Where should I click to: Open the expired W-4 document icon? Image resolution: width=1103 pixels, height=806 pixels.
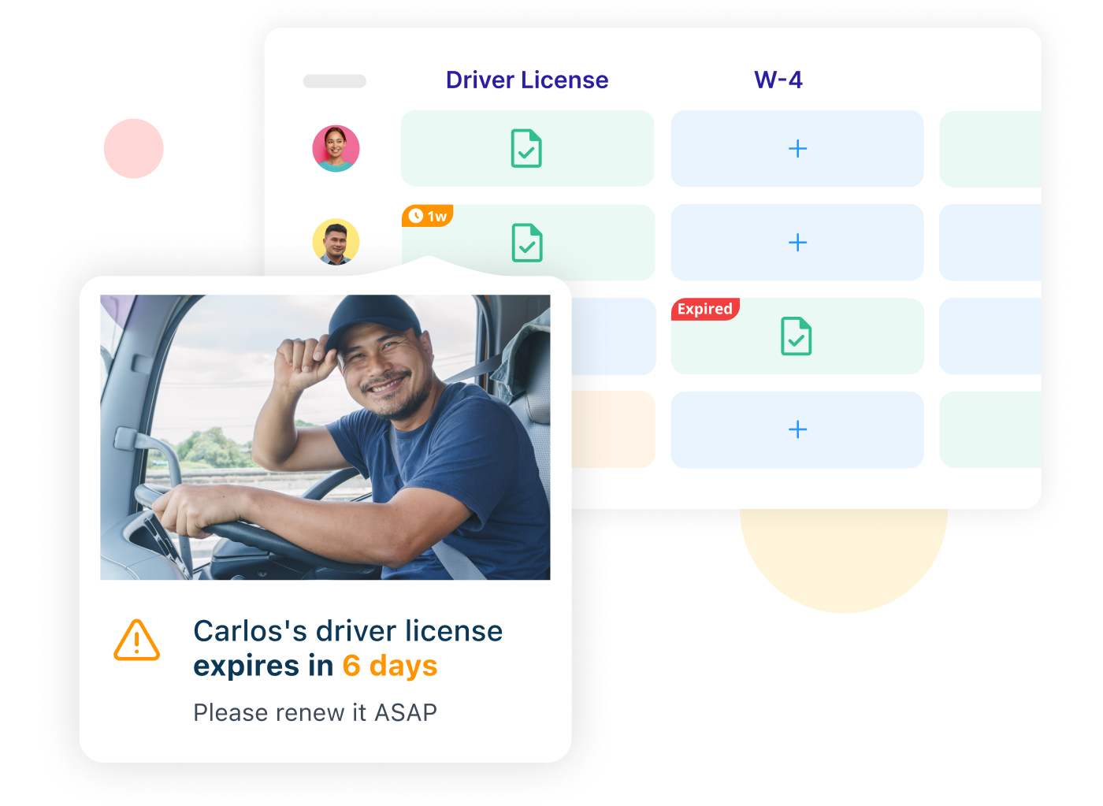point(797,336)
